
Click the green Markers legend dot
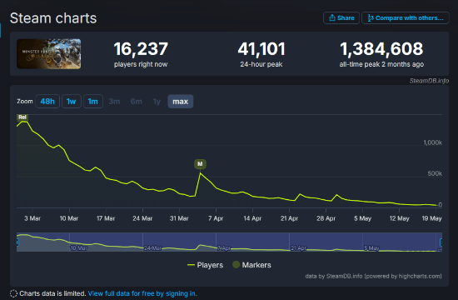pos(236,265)
